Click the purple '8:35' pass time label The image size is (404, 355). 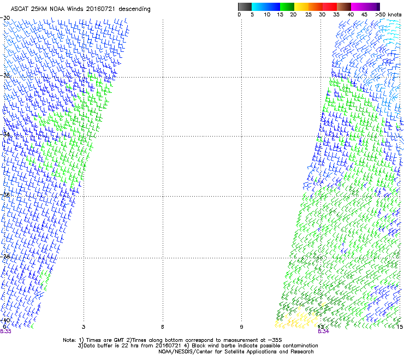[x=5, y=332]
